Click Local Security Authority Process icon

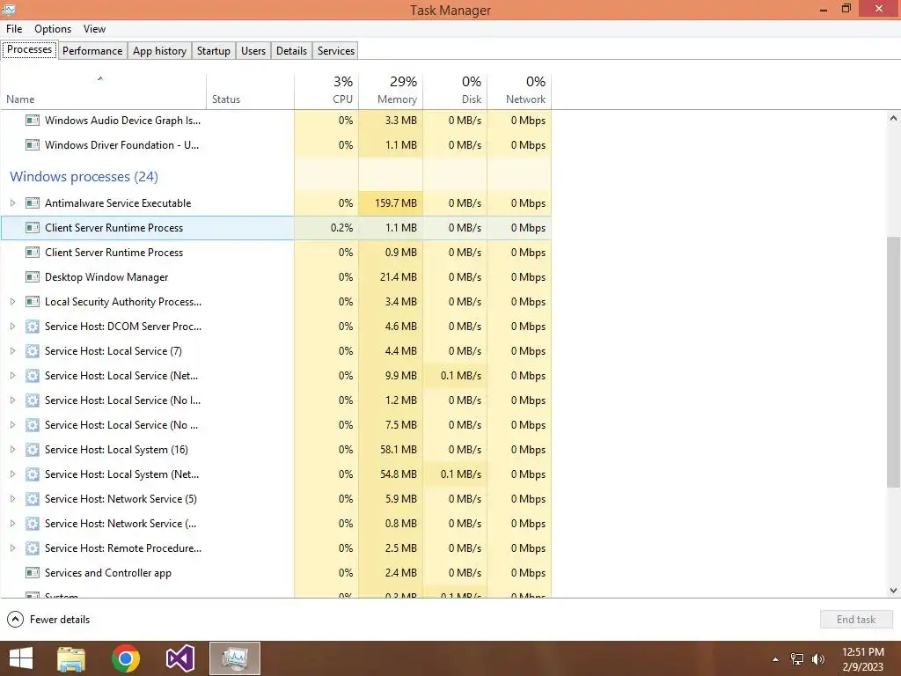[33, 302]
